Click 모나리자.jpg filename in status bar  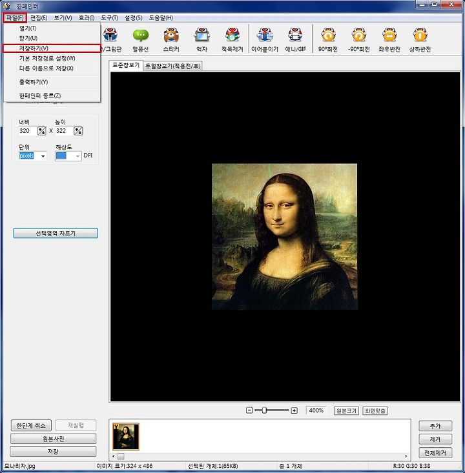coord(20,466)
